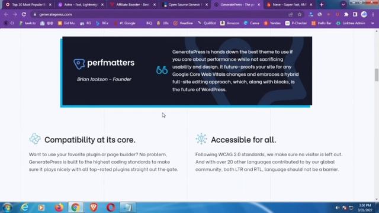Click the share page icon in address bar
This screenshot has width=379, height=213.
291,14
